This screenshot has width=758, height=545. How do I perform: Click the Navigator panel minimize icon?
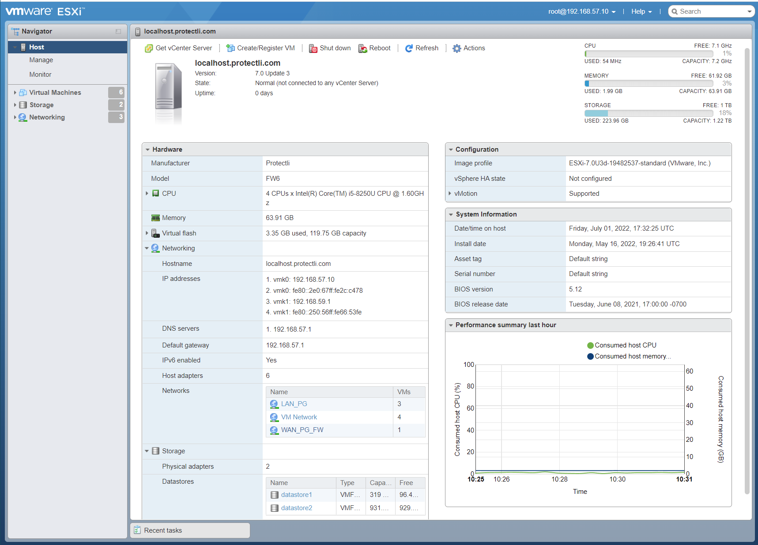point(118,31)
